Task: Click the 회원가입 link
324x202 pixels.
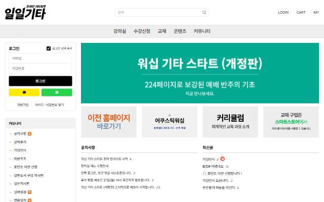Action: pyautogui.click(x=23, y=105)
